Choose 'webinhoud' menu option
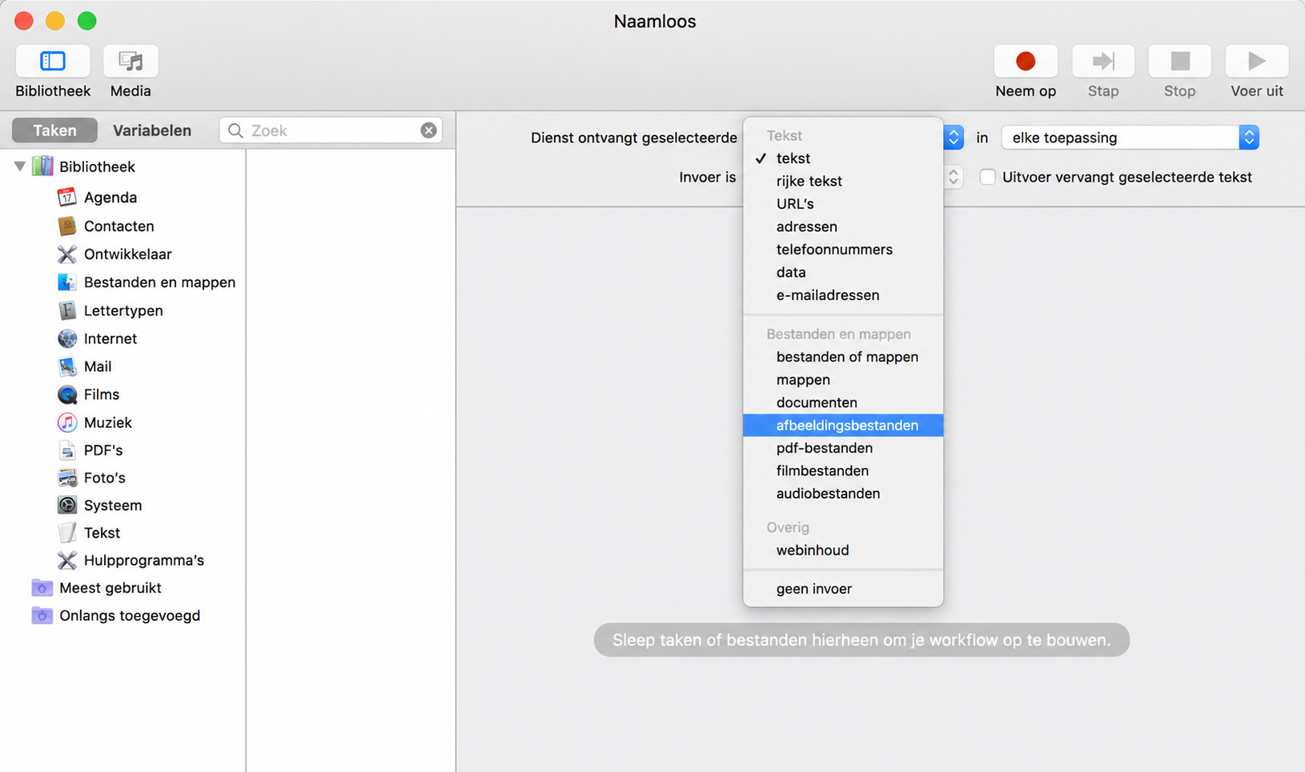Viewport: 1305px width, 772px height. 843,550
